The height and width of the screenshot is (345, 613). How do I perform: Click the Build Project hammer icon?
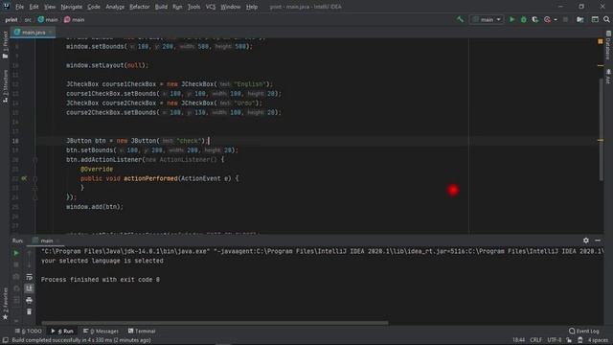460,19
